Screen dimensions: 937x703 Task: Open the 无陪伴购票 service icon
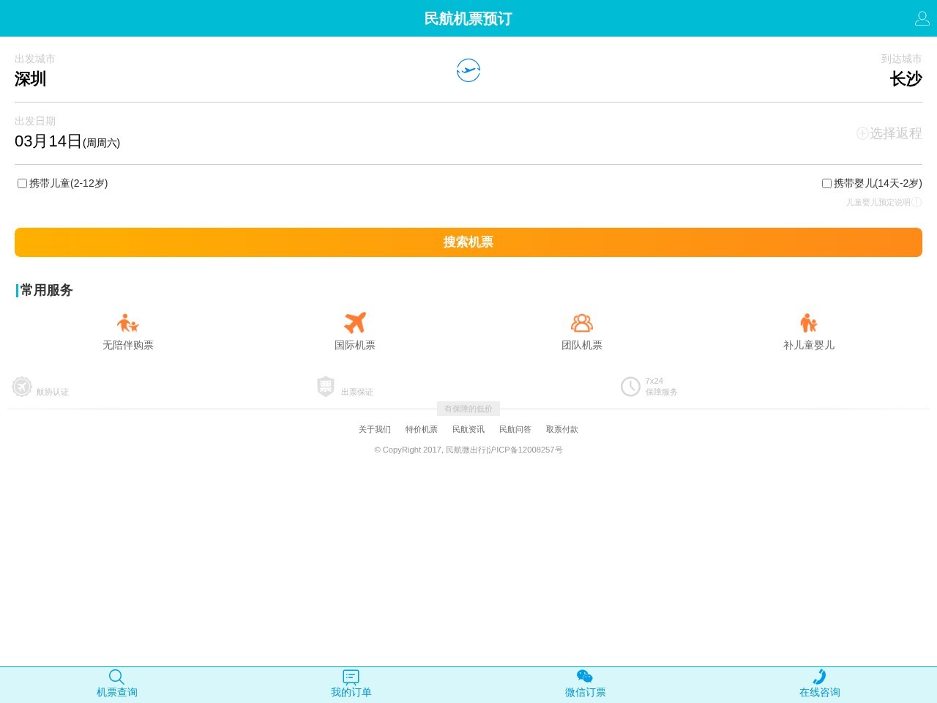tap(128, 323)
